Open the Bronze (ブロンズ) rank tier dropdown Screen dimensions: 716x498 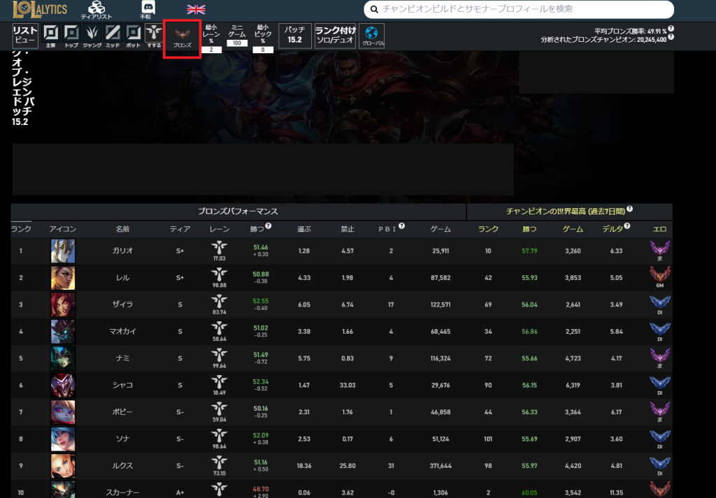[x=182, y=38]
